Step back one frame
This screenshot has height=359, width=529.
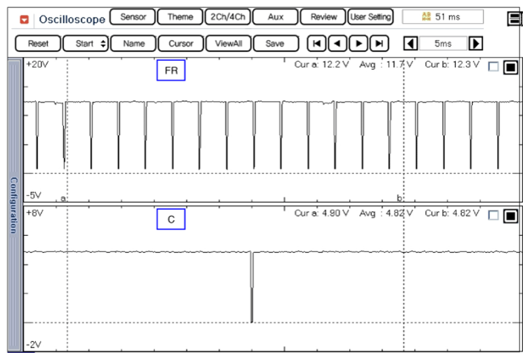(x=337, y=43)
